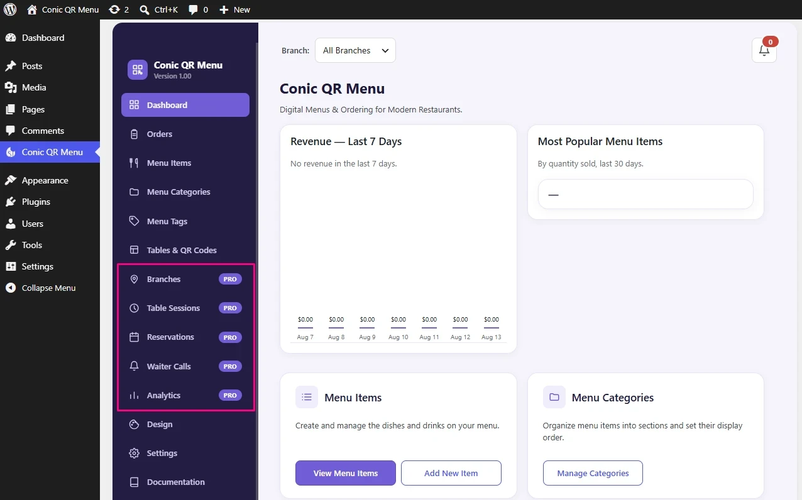The height and width of the screenshot is (500, 802).
Task: Click Manage Categories button
Action: click(593, 473)
